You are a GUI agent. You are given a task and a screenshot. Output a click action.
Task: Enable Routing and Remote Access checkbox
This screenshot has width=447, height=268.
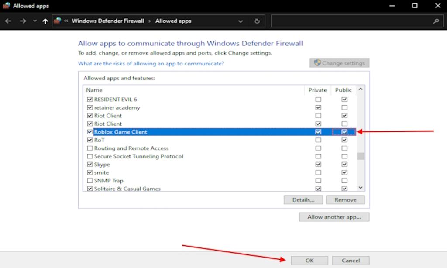coord(90,148)
